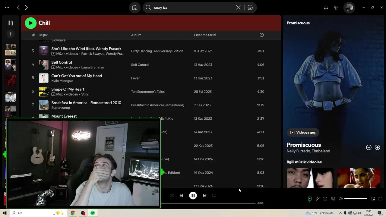Open Windows Start menu

point(5,213)
